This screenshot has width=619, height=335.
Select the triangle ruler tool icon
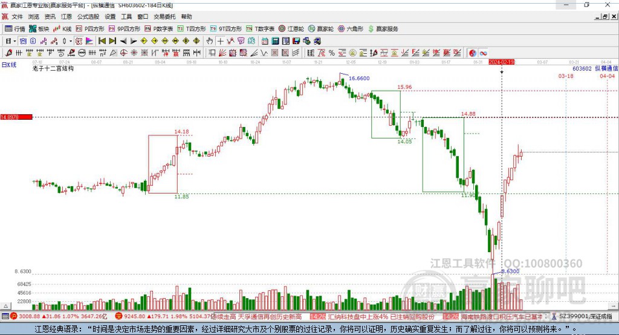113,53
